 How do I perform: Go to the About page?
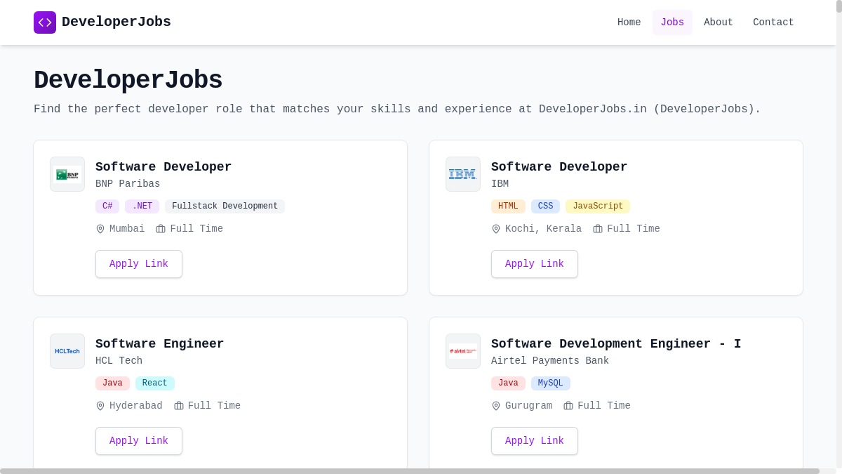(x=718, y=22)
